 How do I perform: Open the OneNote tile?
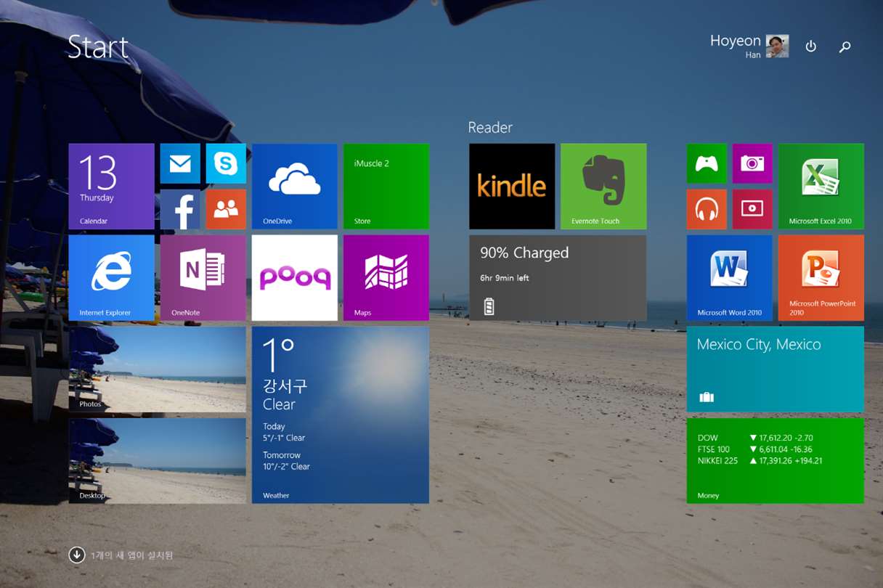[203, 278]
